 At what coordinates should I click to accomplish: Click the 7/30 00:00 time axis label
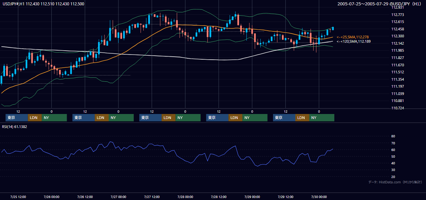319,197
